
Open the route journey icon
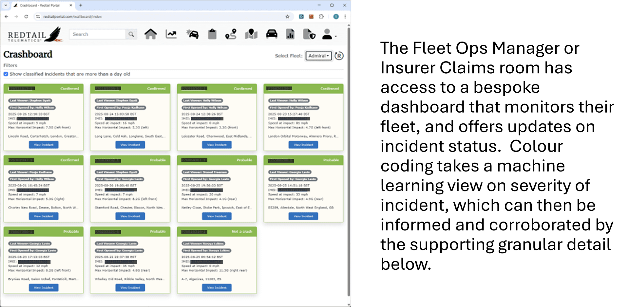pyautogui.click(x=231, y=34)
